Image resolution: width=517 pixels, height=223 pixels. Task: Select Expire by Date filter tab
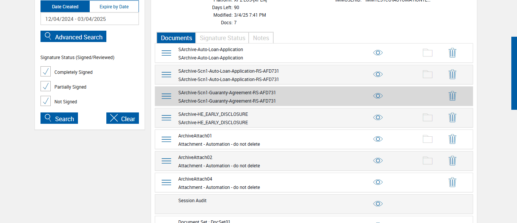pos(114,6)
